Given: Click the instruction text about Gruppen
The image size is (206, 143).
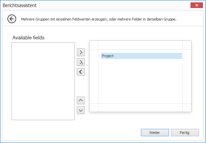Looking at the screenshot, I should (99, 19).
